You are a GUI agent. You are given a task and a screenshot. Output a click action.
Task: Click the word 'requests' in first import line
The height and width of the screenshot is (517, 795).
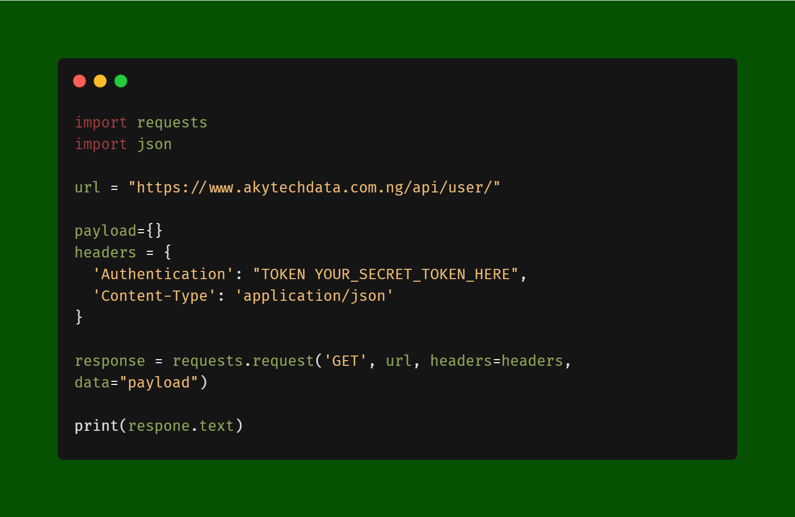[172, 123]
